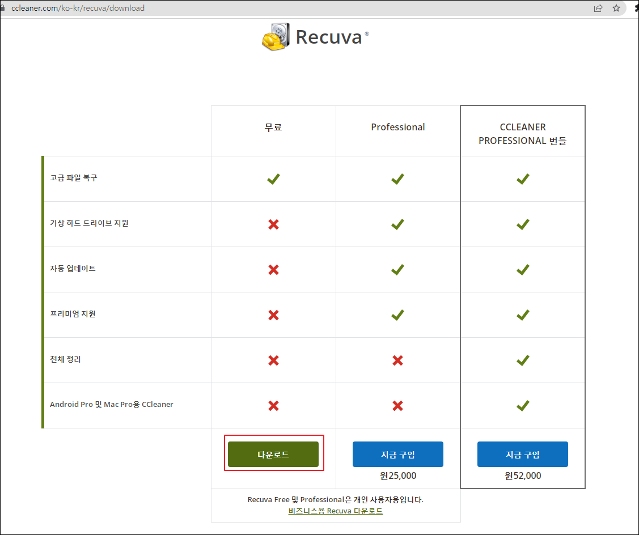Click checkmark for 전체 정리 in bundle column
The height and width of the screenshot is (535, 639).
click(523, 360)
